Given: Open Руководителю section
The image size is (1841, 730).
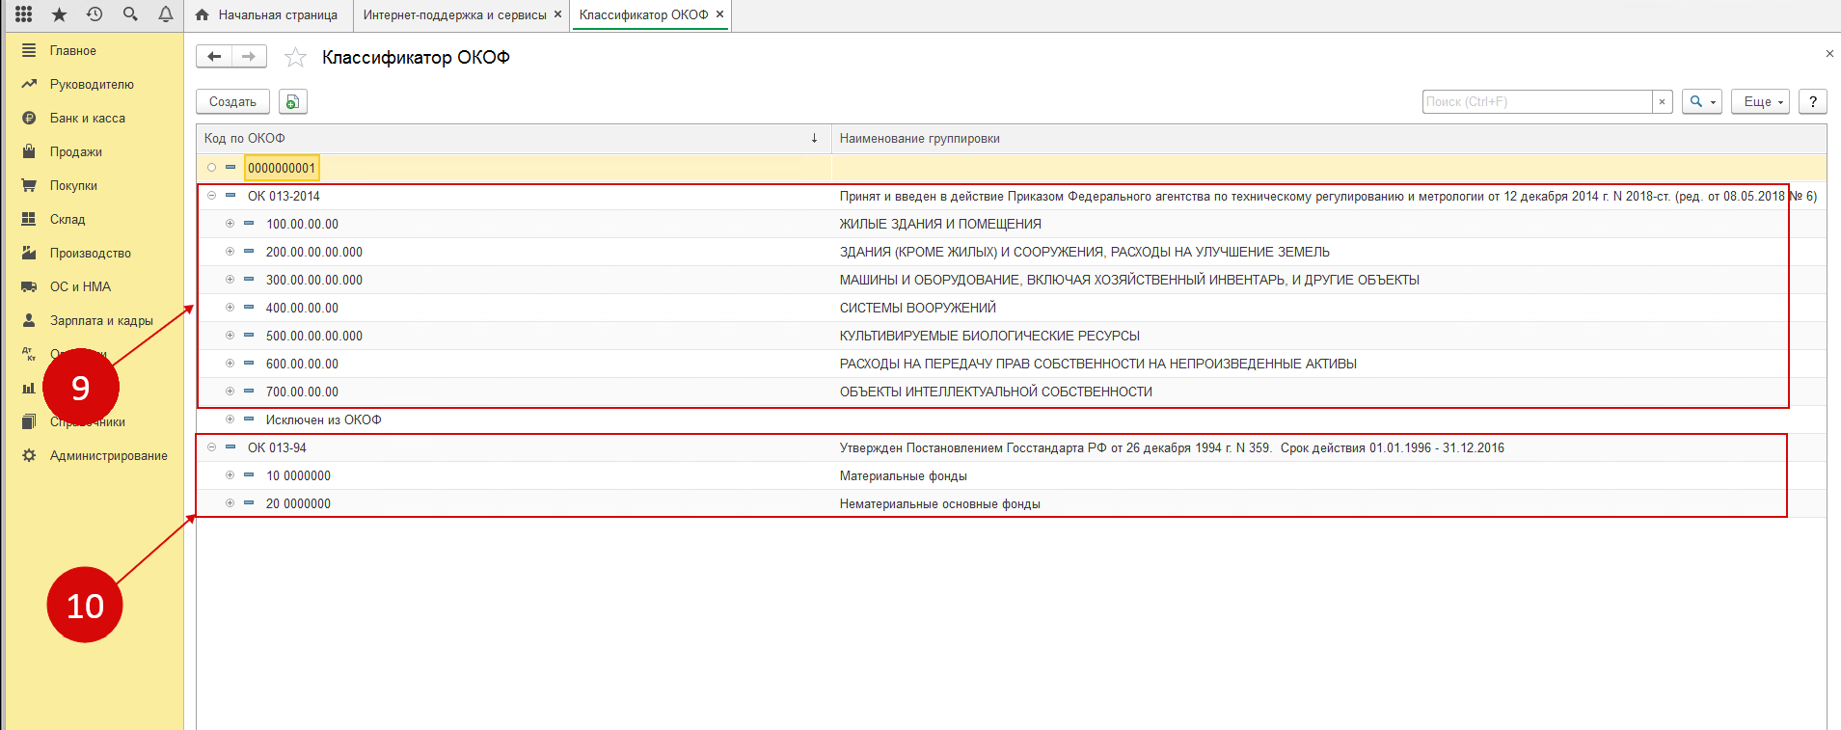Looking at the screenshot, I should pyautogui.click(x=92, y=84).
